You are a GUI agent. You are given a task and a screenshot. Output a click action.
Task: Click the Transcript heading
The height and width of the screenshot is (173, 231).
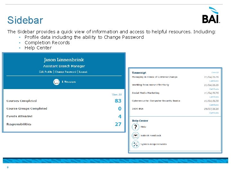point(139,73)
